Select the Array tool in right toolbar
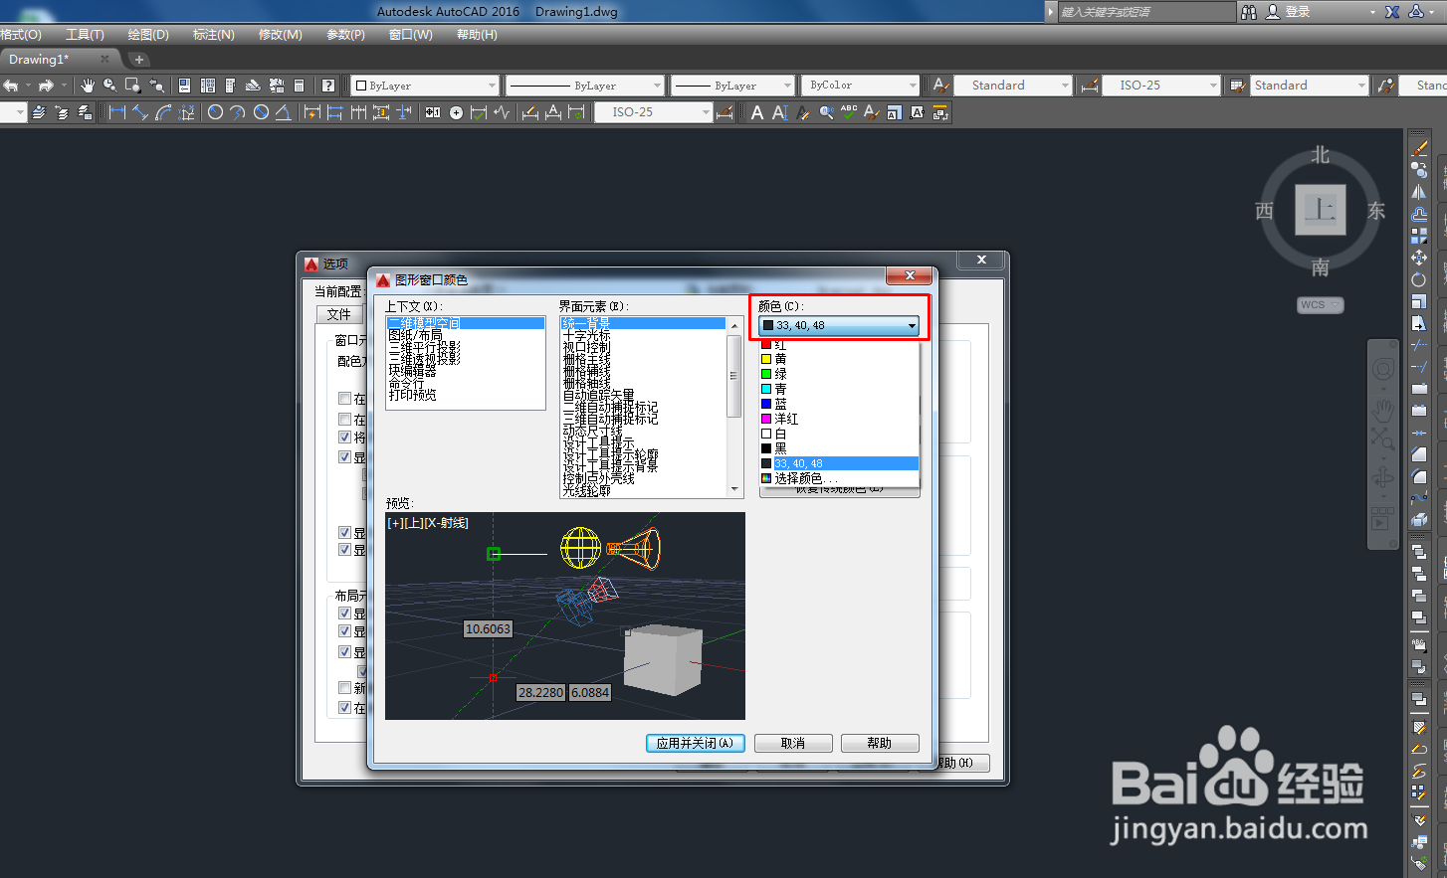1447x878 pixels. [1419, 235]
